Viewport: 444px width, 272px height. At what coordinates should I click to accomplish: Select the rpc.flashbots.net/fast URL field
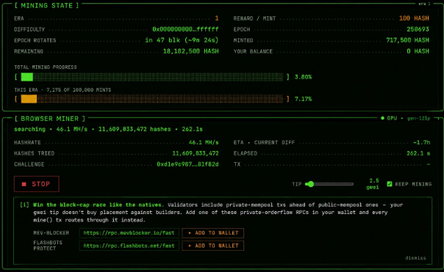tap(129, 246)
